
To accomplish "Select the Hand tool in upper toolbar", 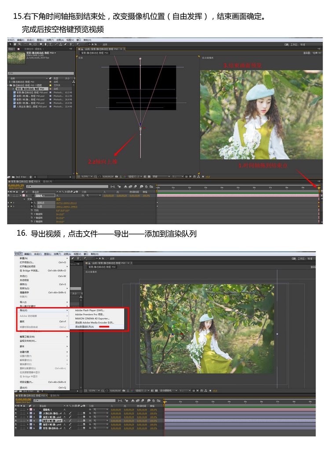I will (x=15, y=44).
